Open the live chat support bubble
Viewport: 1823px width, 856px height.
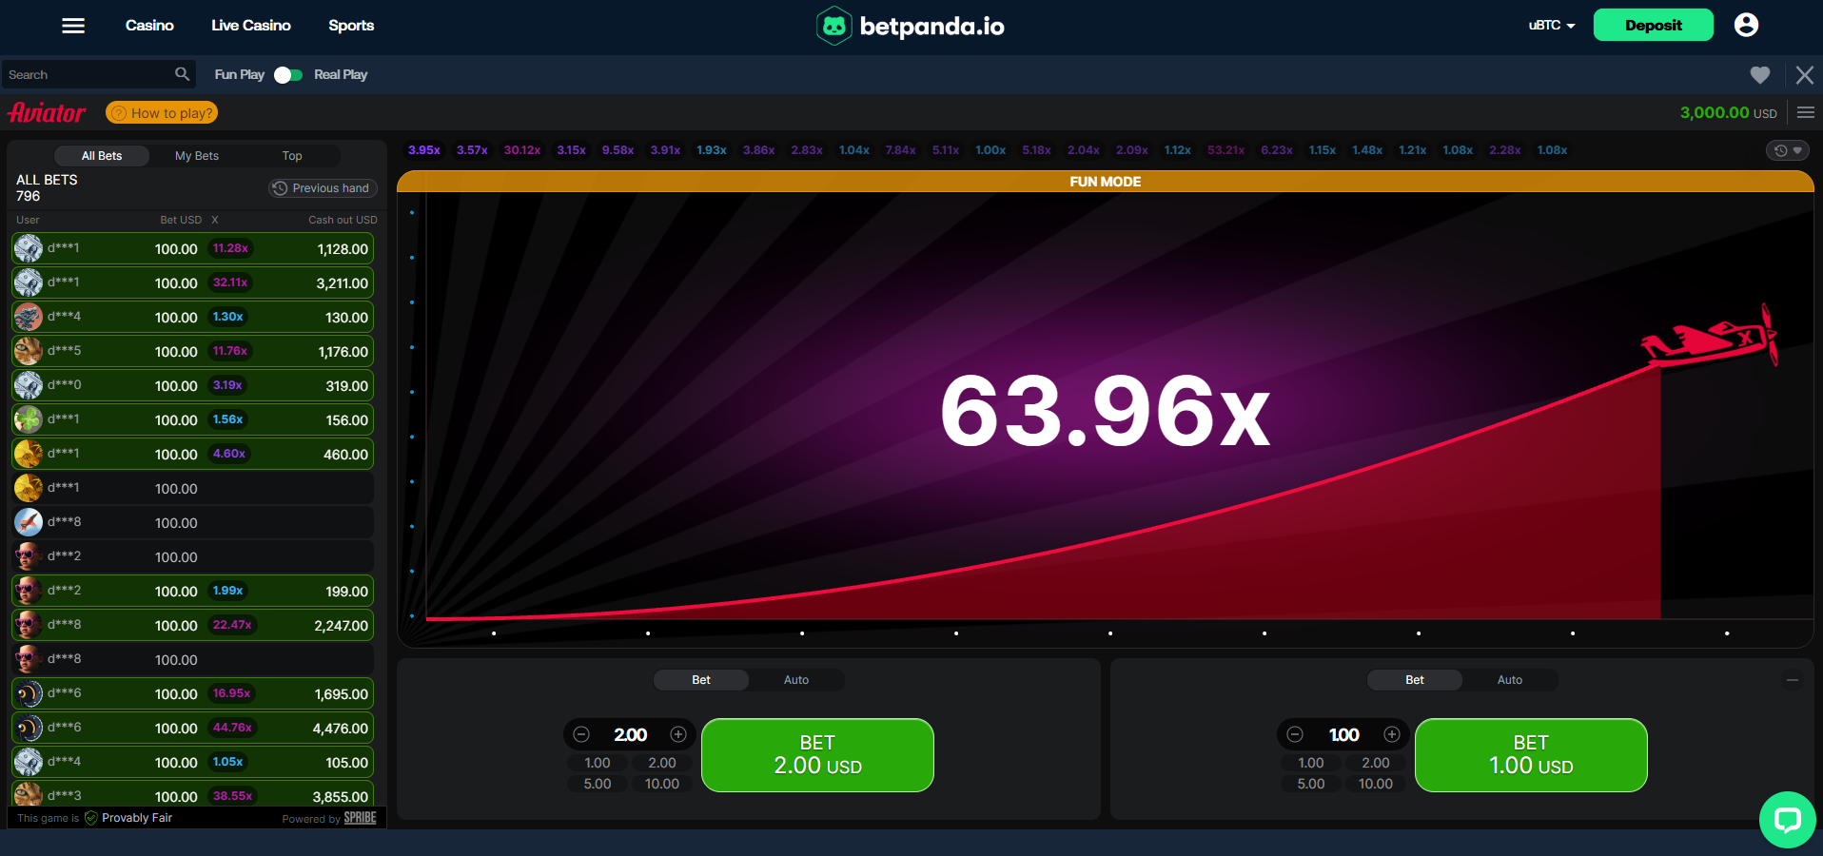(x=1787, y=819)
